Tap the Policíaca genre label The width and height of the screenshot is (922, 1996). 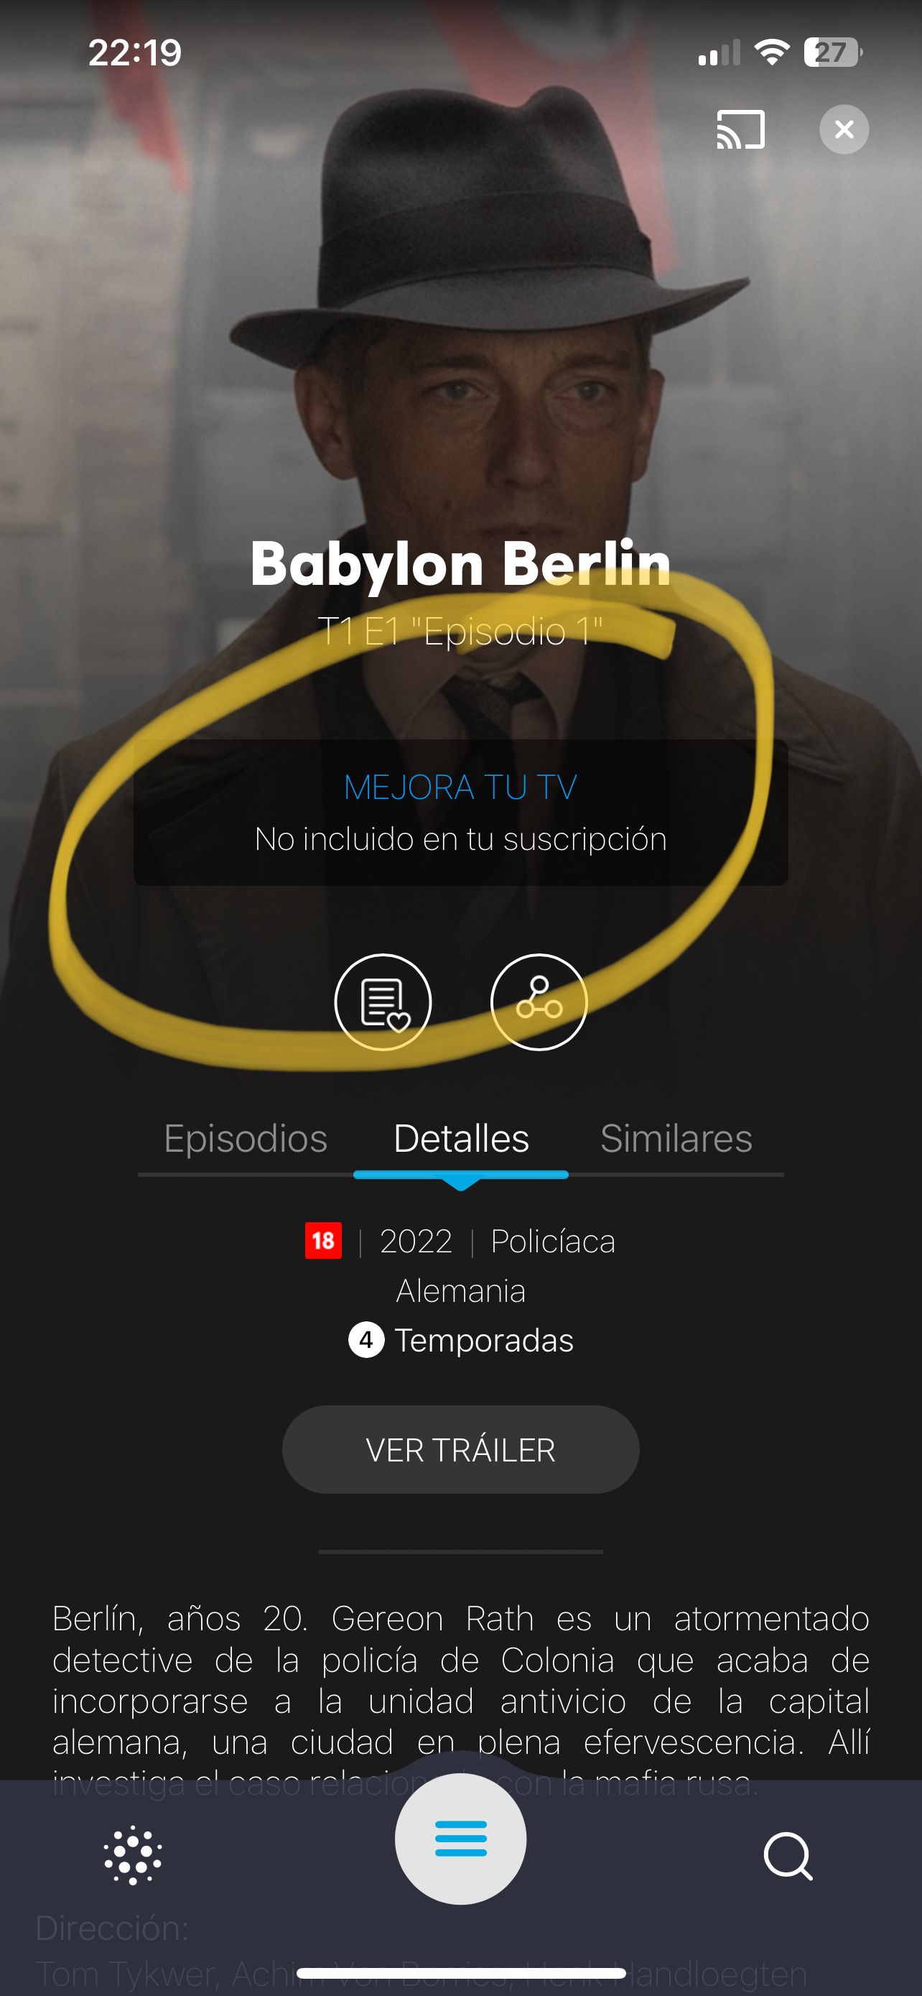[553, 1242]
